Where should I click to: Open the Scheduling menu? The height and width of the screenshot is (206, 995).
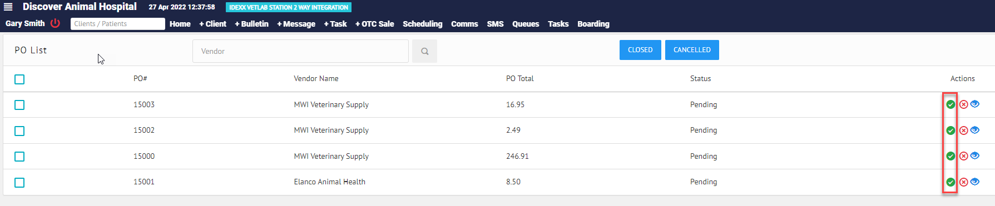coord(423,24)
